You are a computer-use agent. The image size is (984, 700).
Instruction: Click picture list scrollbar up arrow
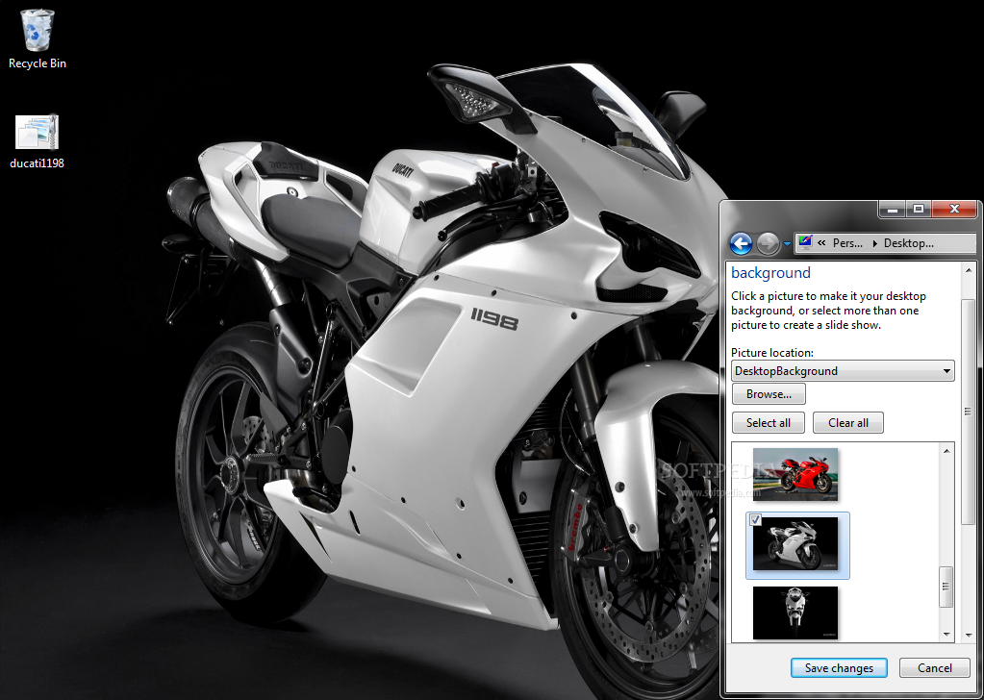click(946, 450)
